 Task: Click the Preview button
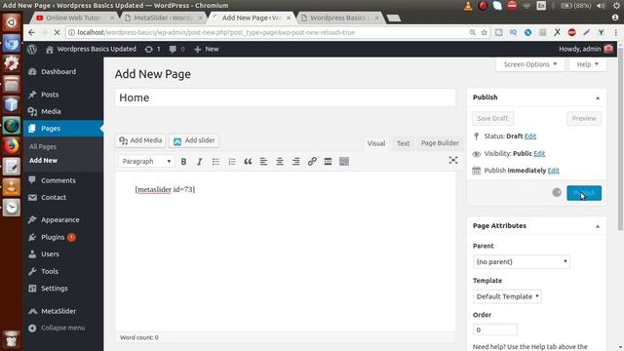584,119
